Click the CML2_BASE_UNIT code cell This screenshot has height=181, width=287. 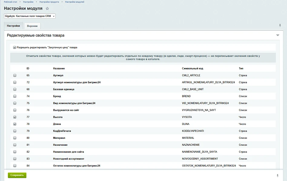pos(193,89)
